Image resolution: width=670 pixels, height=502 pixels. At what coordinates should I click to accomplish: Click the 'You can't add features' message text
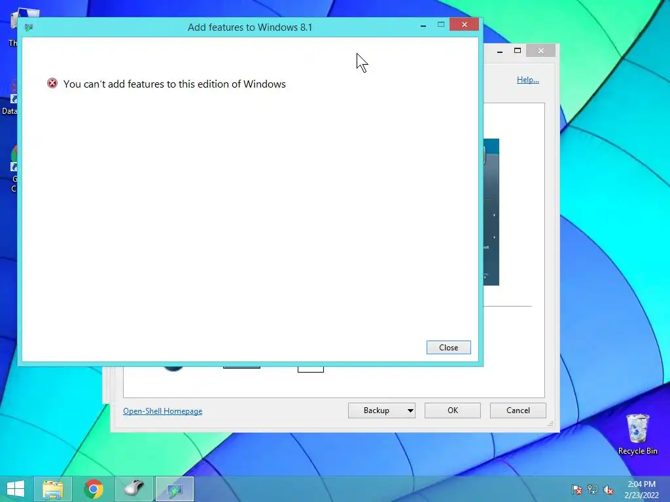click(174, 84)
